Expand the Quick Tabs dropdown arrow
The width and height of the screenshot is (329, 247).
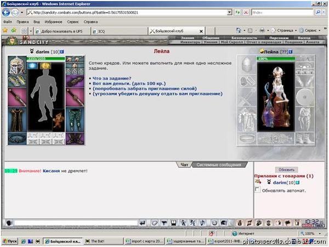point(31,31)
